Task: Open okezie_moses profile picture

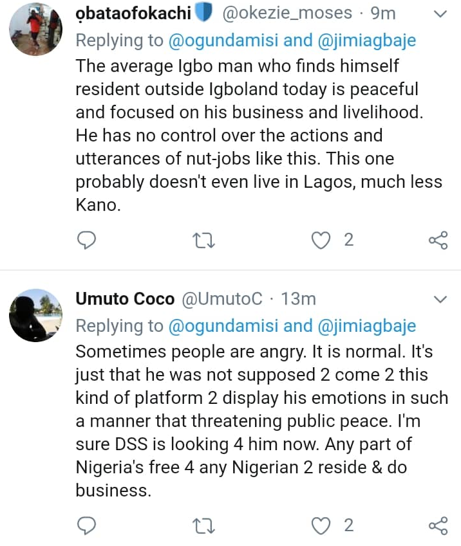Action: (36, 29)
